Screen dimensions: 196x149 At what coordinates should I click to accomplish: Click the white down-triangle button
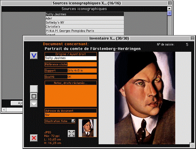(34, 104)
